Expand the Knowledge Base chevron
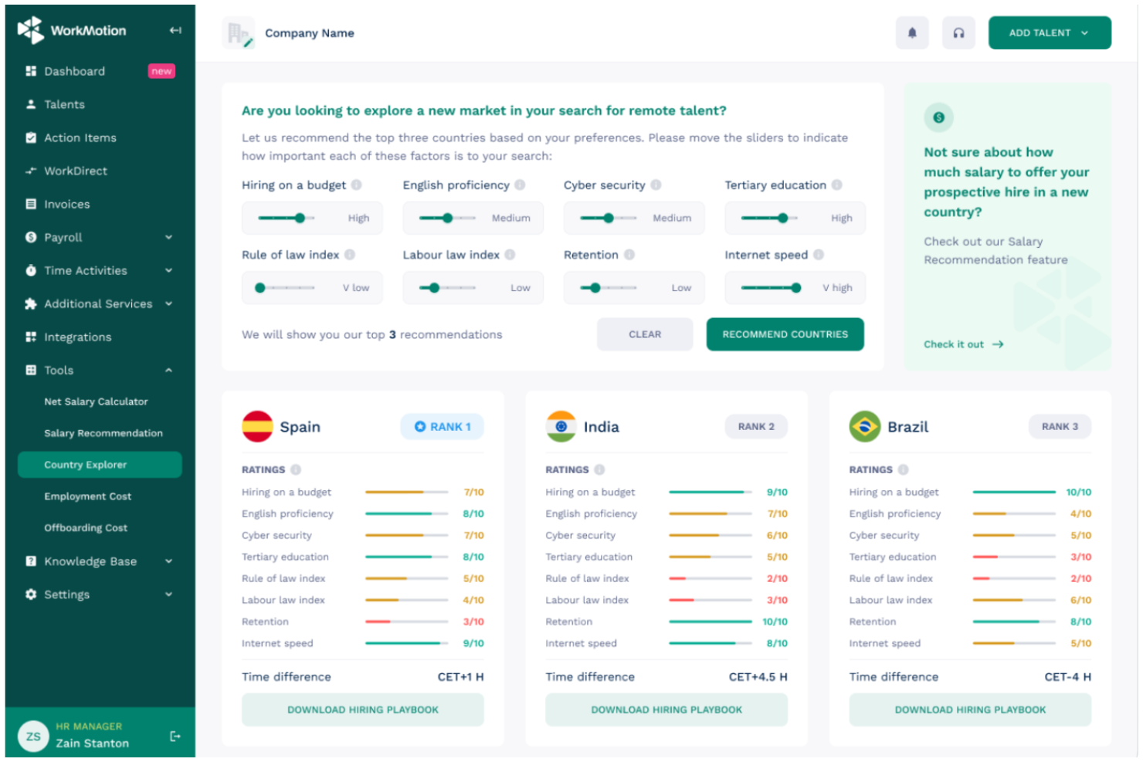Viewport: 1143px width, 762px height. [168, 561]
